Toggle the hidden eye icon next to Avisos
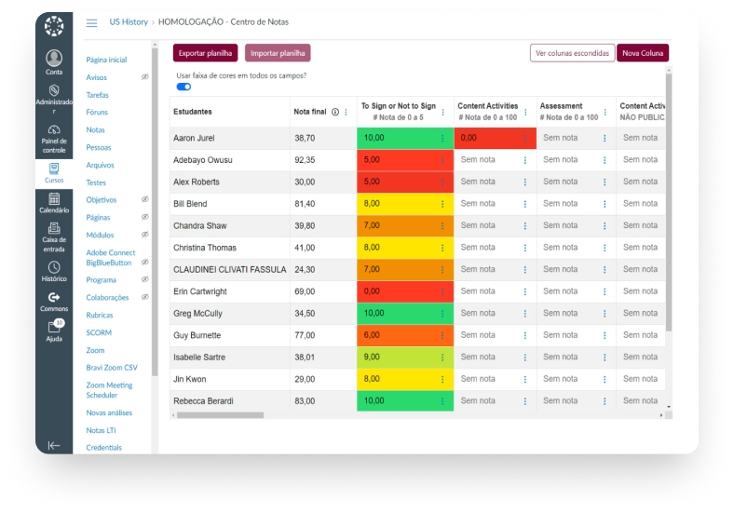The height and width of the screenshot is (513, 734). pos(145,76)
